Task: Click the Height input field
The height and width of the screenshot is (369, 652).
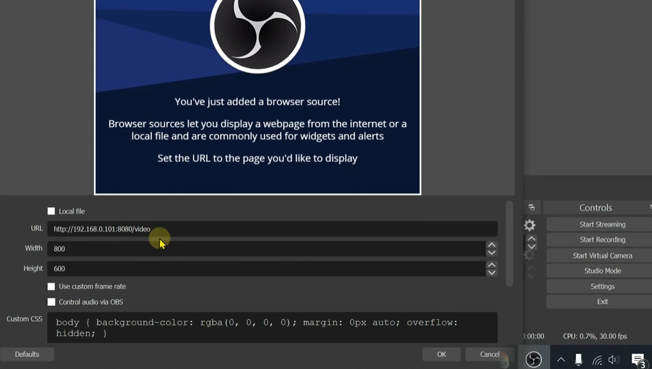Action: click(267, 269)
